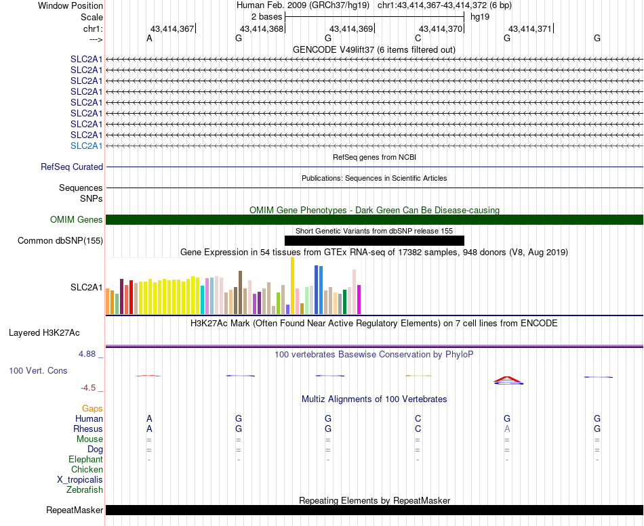Click the Dog alignment row label

95,450
